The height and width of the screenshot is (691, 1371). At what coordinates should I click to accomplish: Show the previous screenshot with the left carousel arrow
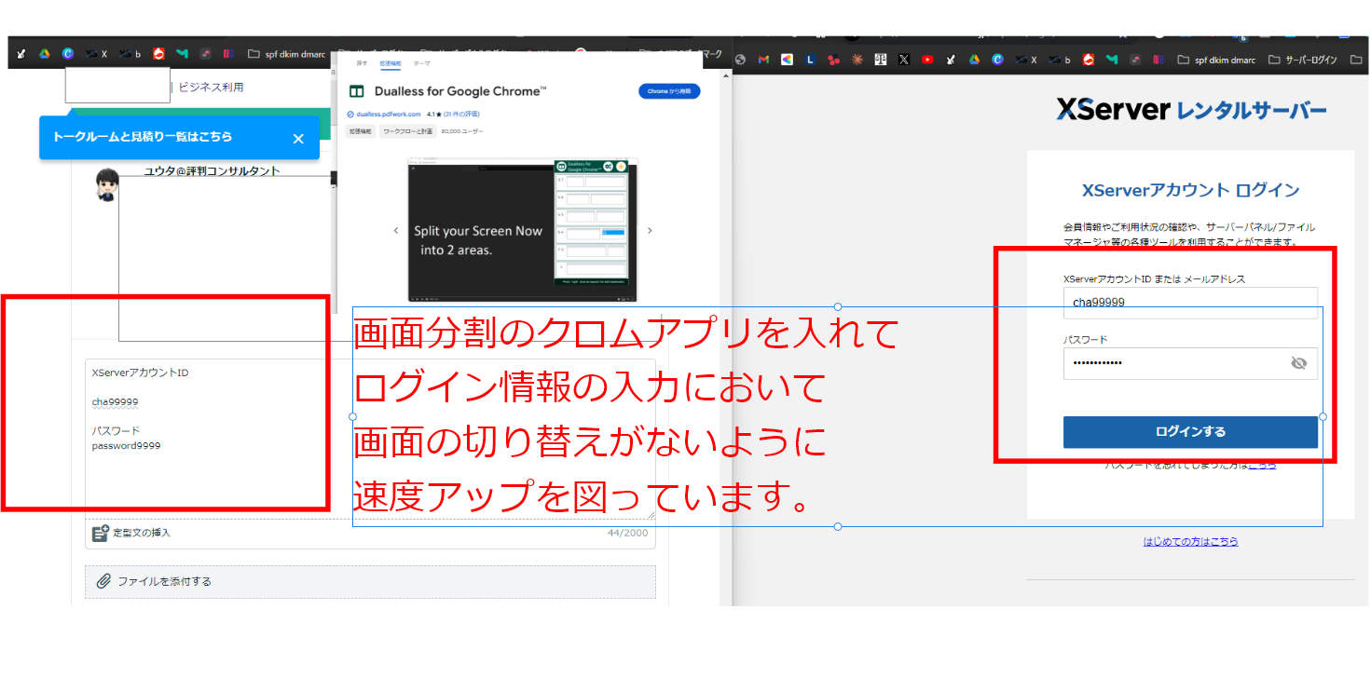point(396,230)
